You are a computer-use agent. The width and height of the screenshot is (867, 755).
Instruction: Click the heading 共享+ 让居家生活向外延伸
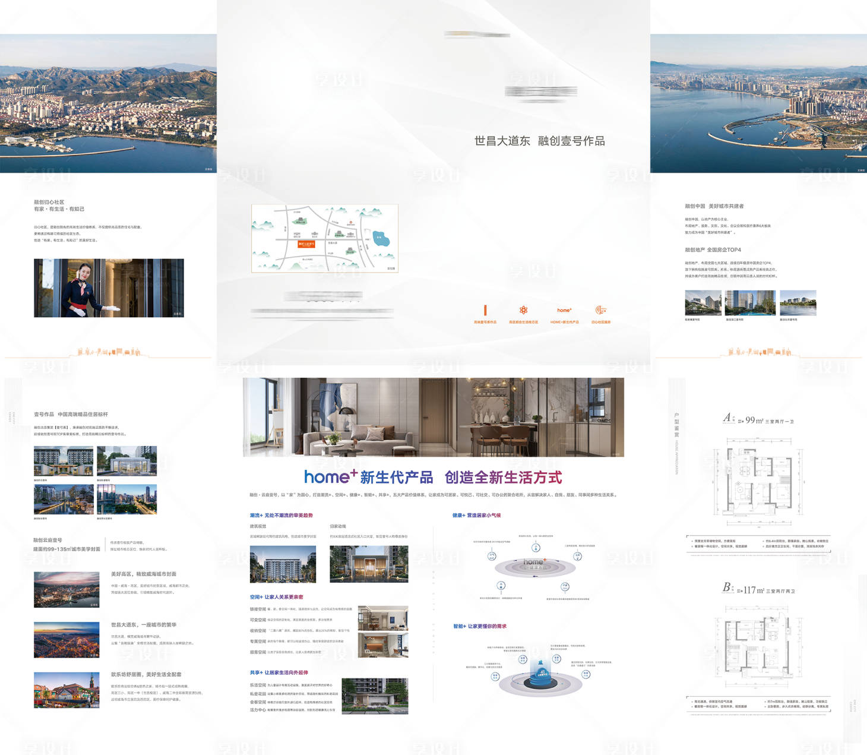pos(279,672)
